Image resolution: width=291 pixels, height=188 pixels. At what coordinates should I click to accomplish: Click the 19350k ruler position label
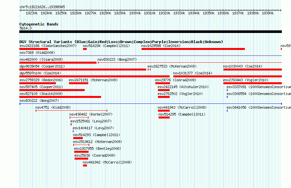209,13
